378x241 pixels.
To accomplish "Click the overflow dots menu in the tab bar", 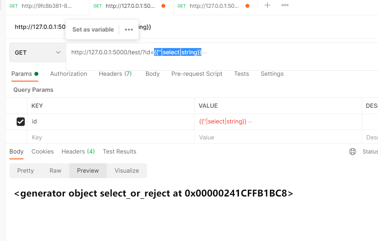I will 284,5.
